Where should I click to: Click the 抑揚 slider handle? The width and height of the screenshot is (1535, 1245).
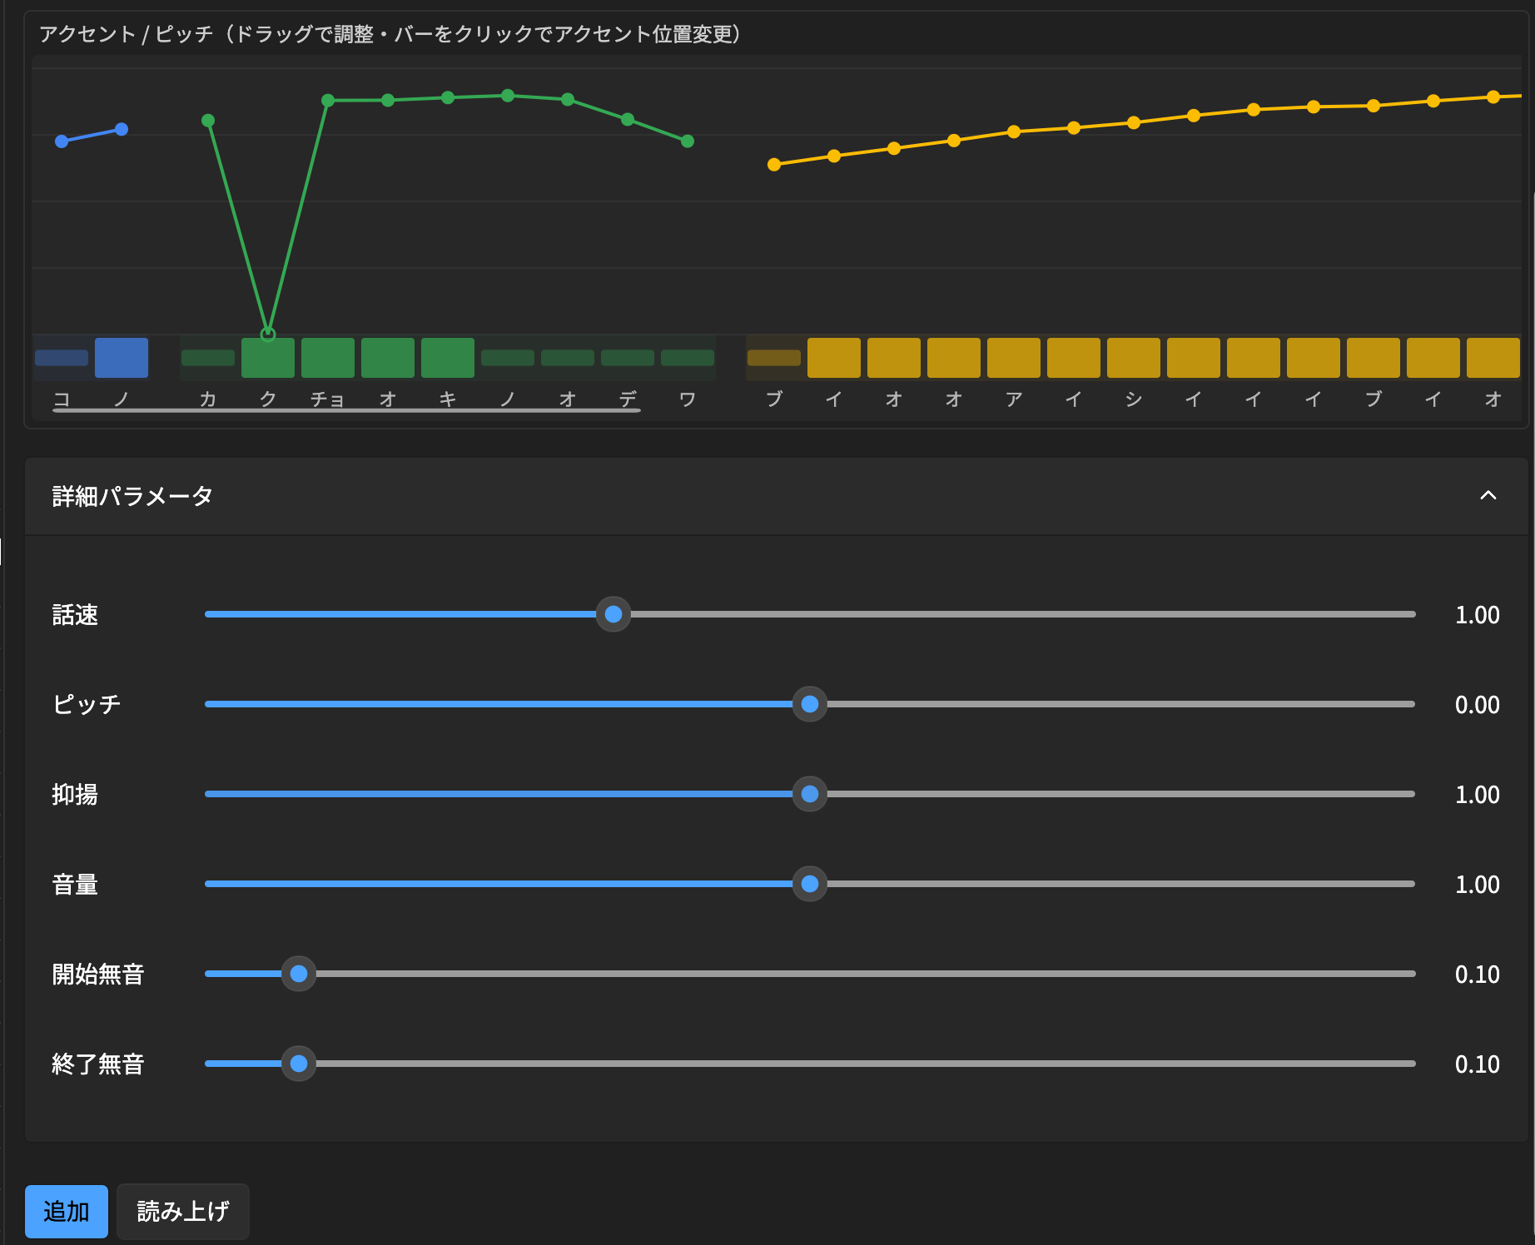(809, 794)
